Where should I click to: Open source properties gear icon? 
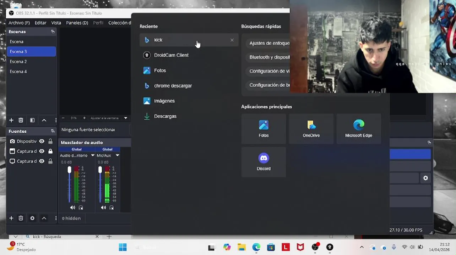click(x=32, y=218)
